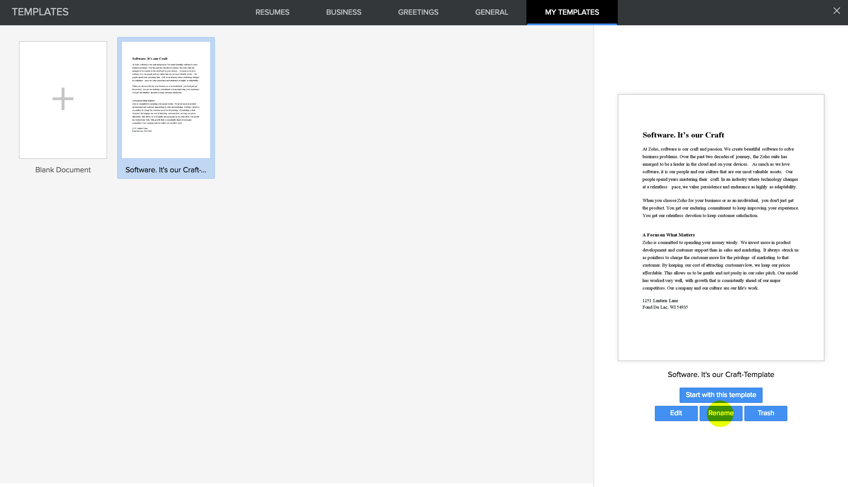Click the TEMPLATES heading

click(40, 12)
